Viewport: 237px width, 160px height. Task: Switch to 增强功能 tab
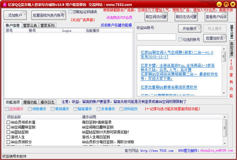coord(30,102)
